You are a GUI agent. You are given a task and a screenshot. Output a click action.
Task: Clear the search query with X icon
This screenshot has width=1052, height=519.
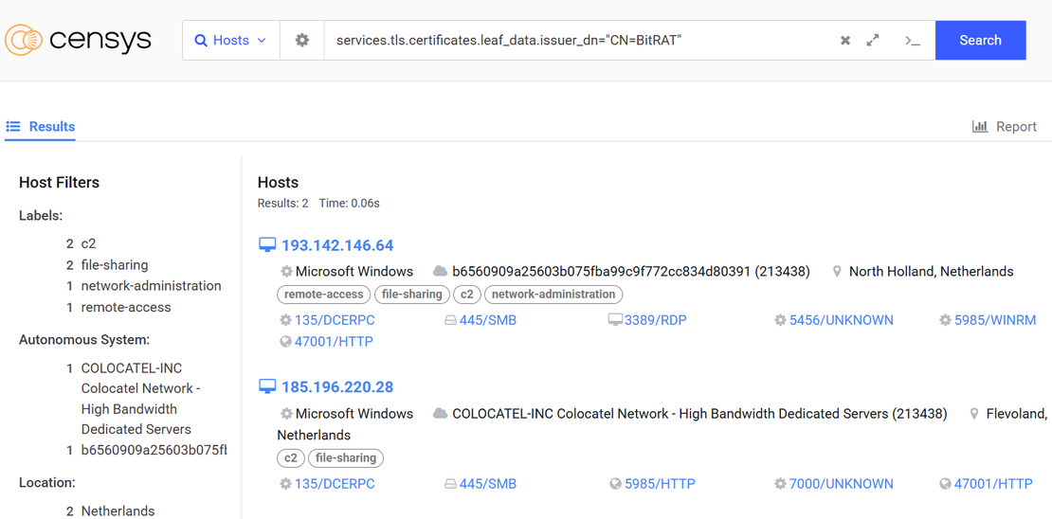[844, 41]
